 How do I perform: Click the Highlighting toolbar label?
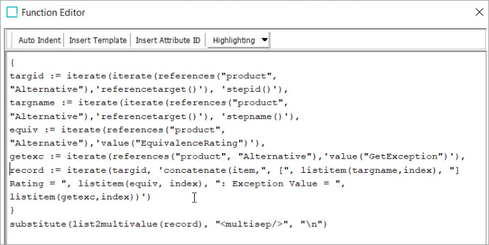point(234,40)
